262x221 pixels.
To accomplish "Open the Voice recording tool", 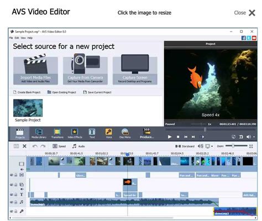I will click(109, 134).
